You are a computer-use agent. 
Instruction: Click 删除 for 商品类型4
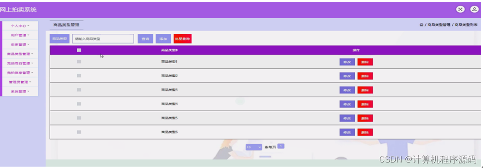pyautogui.click(x=365, y=104)
